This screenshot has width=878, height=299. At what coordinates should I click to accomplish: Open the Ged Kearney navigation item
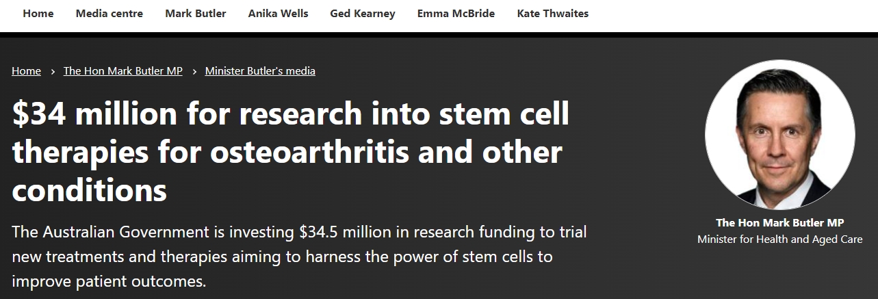click(363, 14)
